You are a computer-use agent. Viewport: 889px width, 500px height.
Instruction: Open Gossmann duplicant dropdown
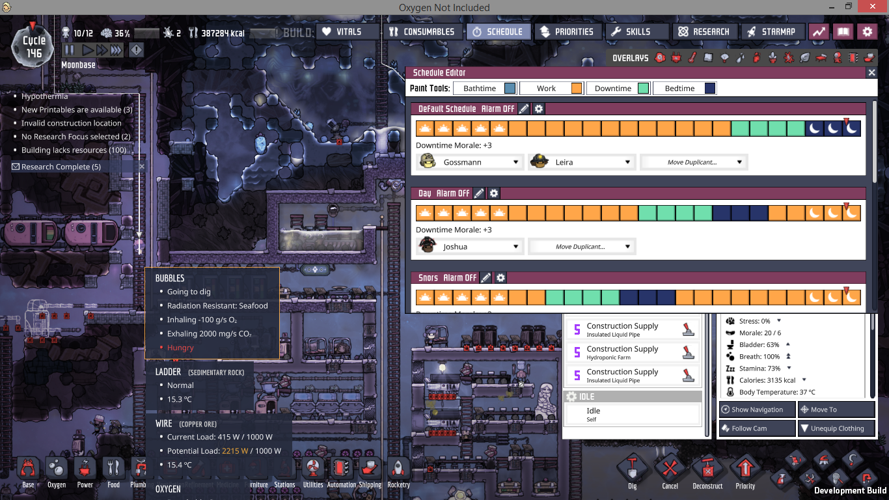coord(470,162)
